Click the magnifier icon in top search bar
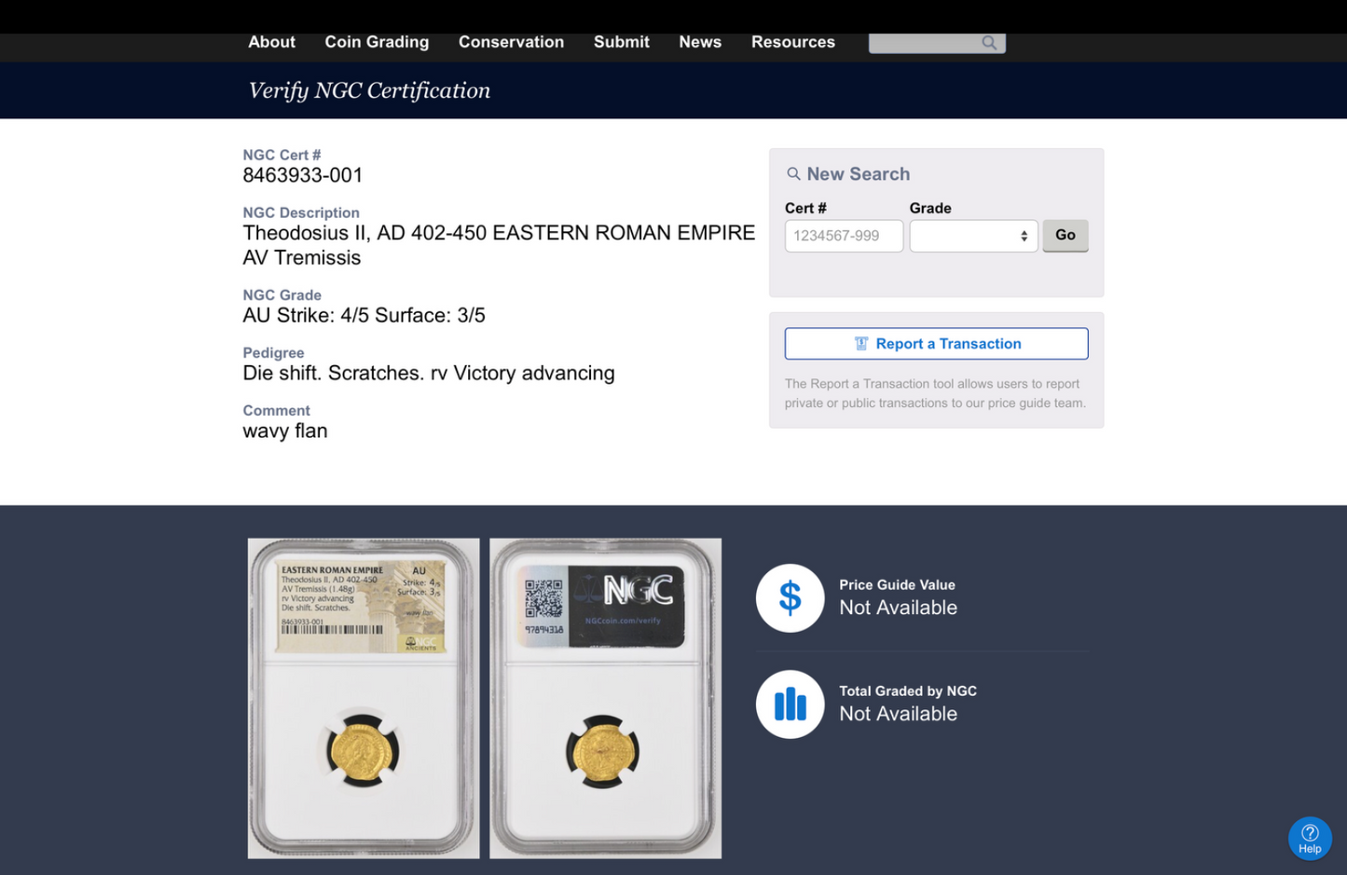Image resolution: width=1347 pixels, height=875 pixels. coord(989,43)
